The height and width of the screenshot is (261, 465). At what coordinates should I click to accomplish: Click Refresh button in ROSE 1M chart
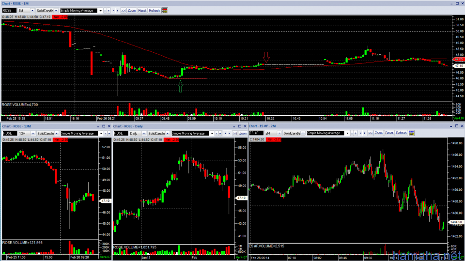(154, 10)
